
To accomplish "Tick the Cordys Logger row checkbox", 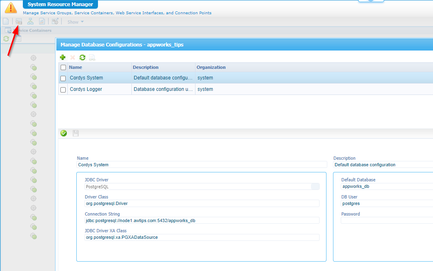I will coord(63,90).
